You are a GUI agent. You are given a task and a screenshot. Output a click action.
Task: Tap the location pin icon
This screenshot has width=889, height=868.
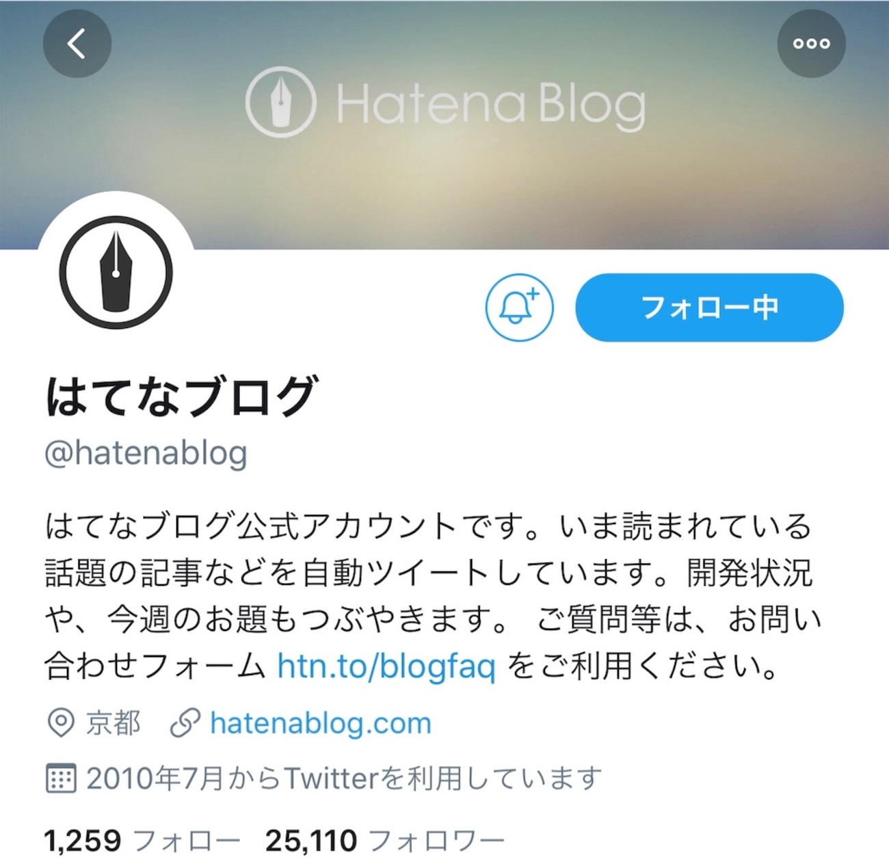click(x=60, y=723)
